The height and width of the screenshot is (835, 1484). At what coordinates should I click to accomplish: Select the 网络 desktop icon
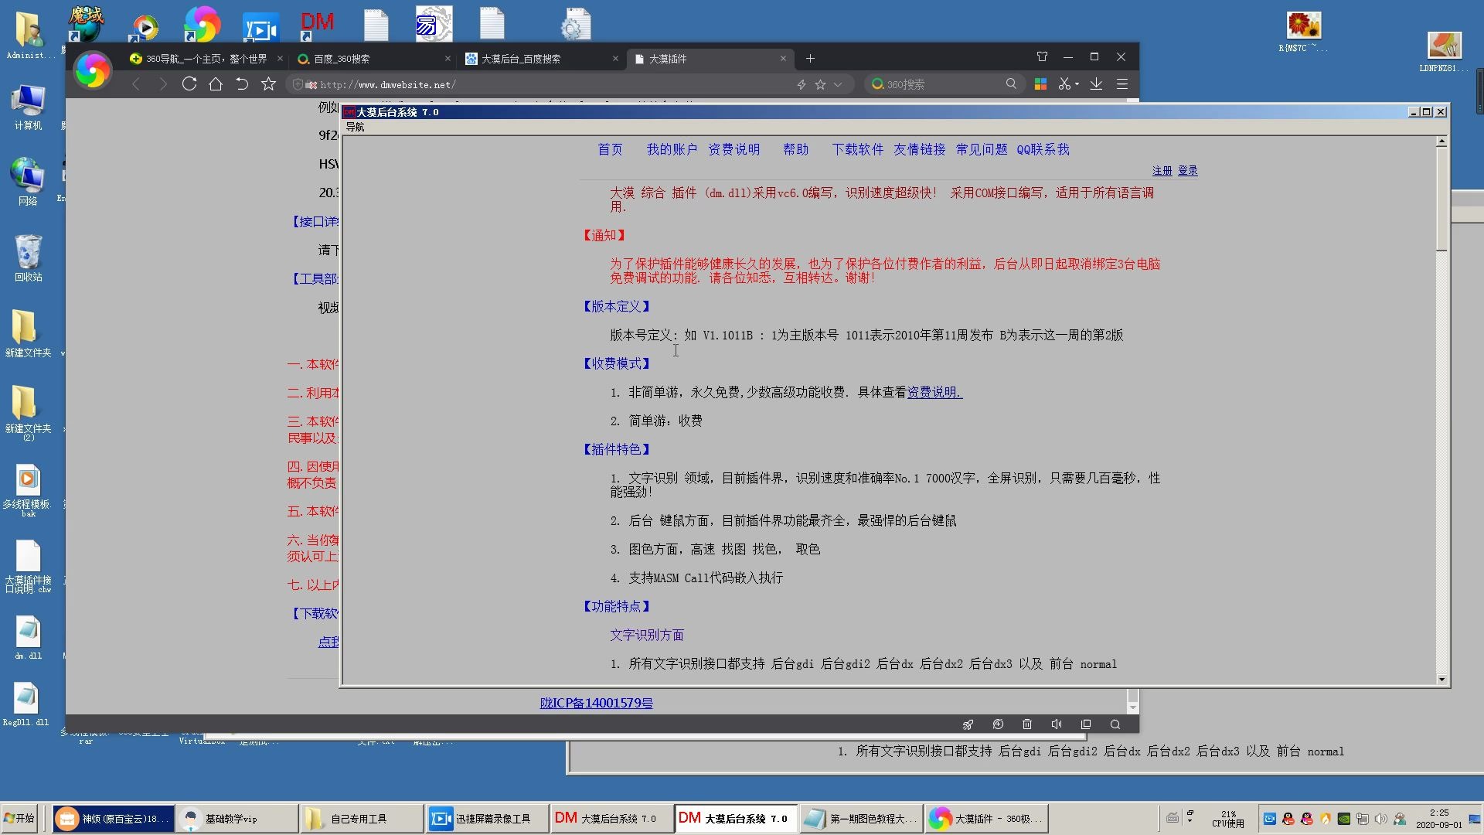[x=28, y=182]
